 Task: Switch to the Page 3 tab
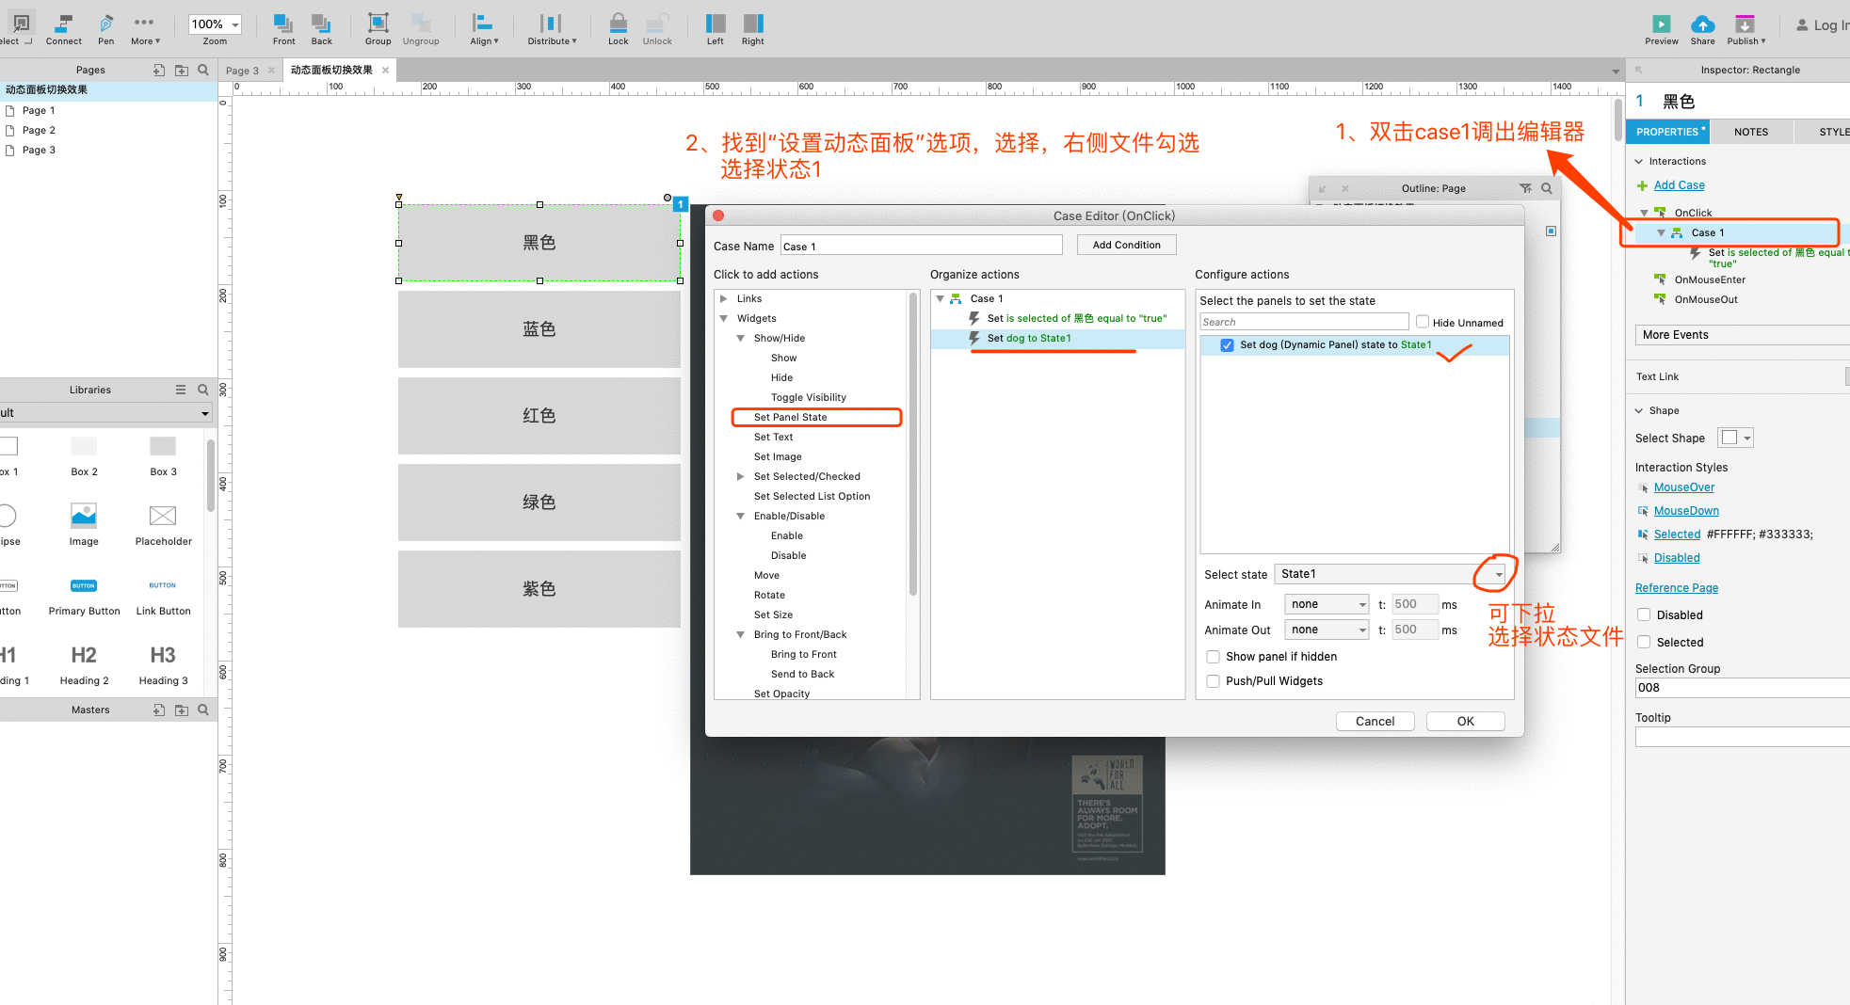pos(242,71)
